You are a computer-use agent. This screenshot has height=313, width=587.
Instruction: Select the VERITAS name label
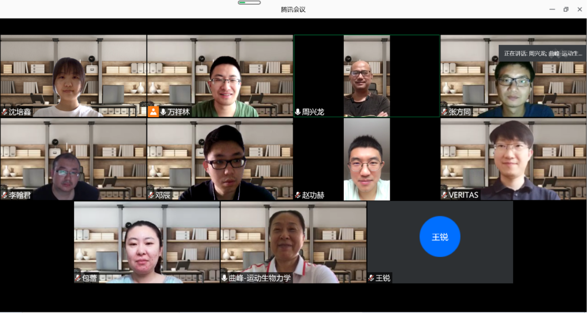point(463,195)
